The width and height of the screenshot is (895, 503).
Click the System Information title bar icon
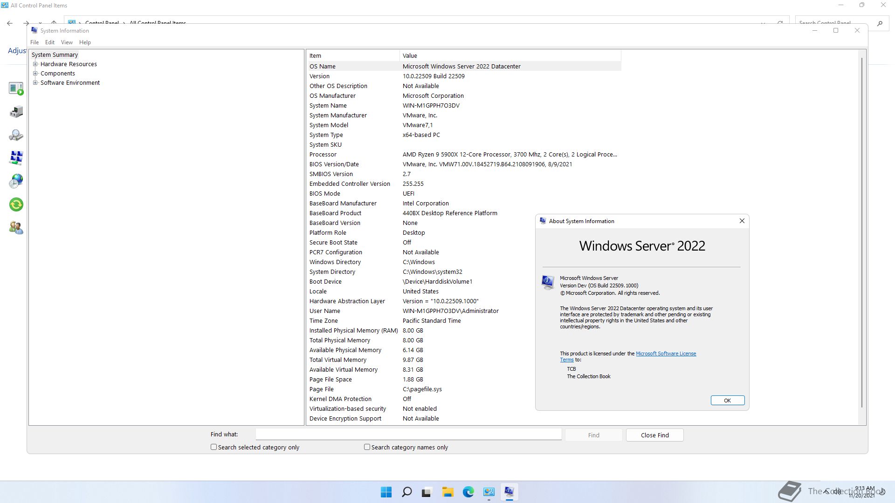pos(34,30)
